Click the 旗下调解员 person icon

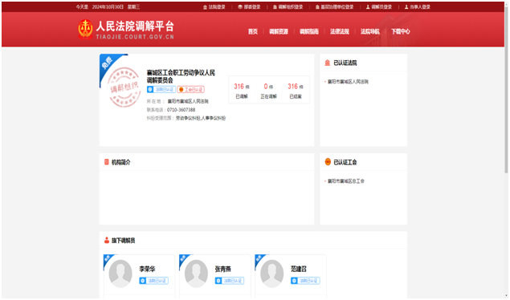pos(106,241)
